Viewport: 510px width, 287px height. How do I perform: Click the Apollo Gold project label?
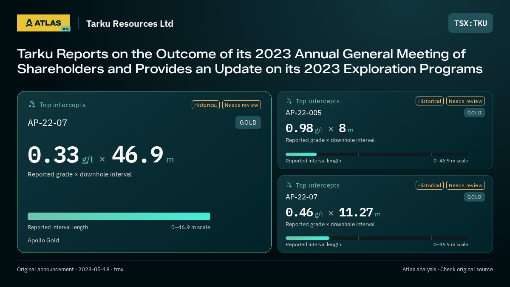(x=43, y=240)
